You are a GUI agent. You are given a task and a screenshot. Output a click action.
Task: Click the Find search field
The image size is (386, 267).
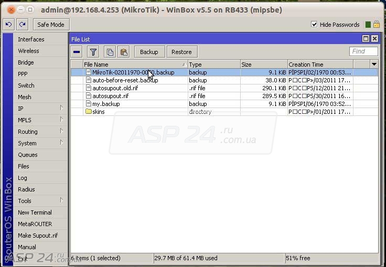(x=363, y=51)
